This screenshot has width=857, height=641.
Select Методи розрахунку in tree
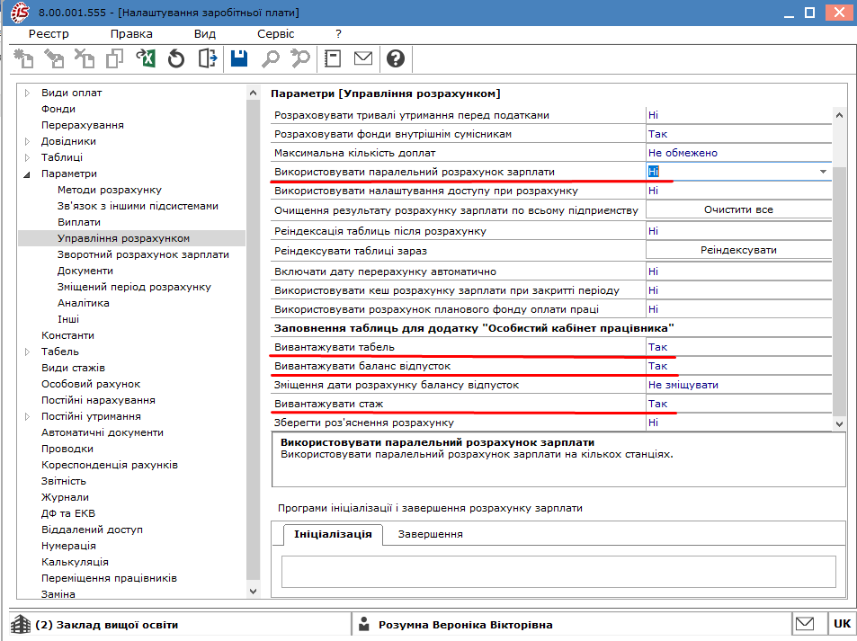point(110,191)
